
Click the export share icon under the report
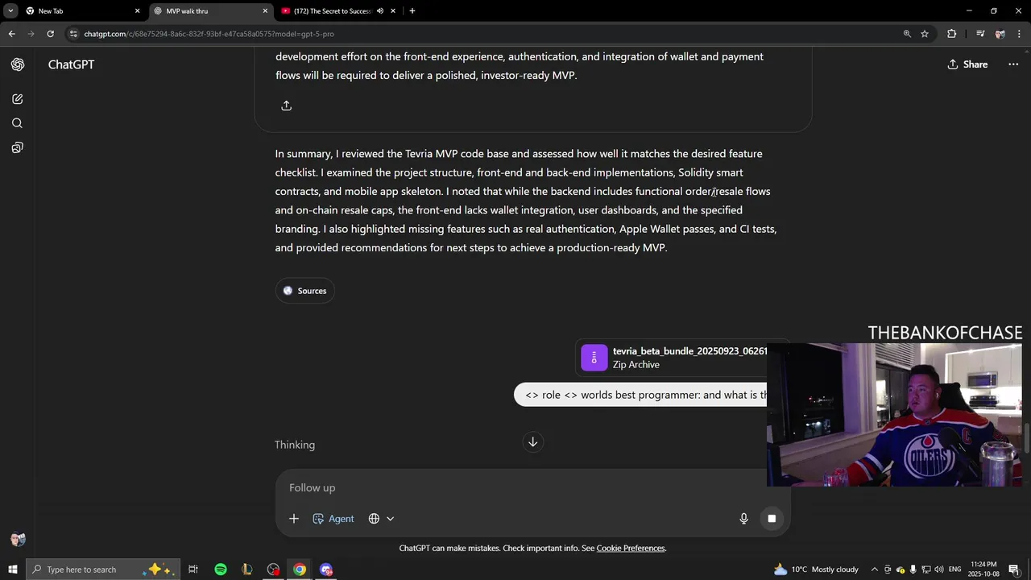click(286, 106)
